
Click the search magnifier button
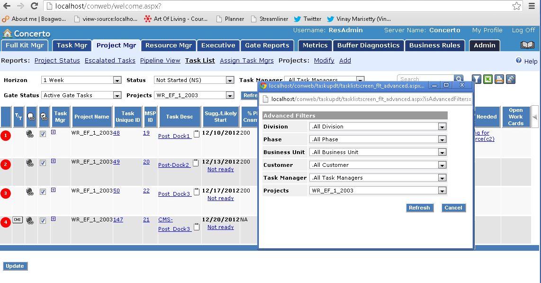(x=459, y=79)
